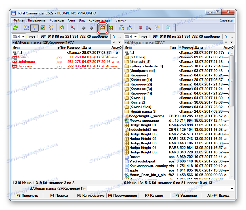
Task: Go forward with the right arrow icon
Action: (91, 28)
